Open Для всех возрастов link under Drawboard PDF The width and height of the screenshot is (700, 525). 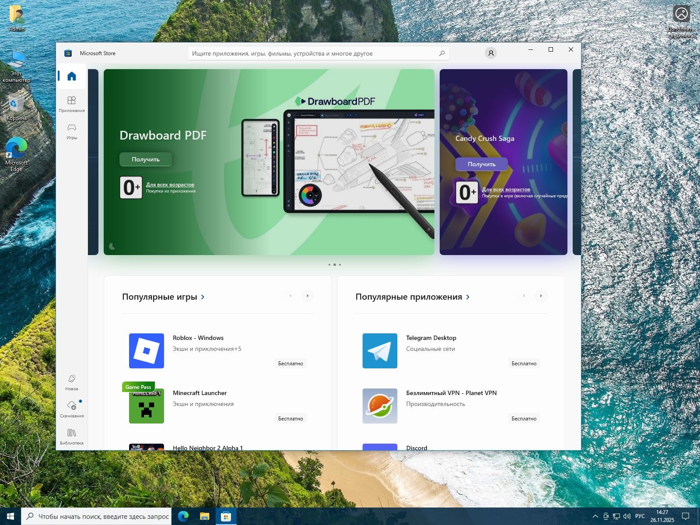pos(170,185)
